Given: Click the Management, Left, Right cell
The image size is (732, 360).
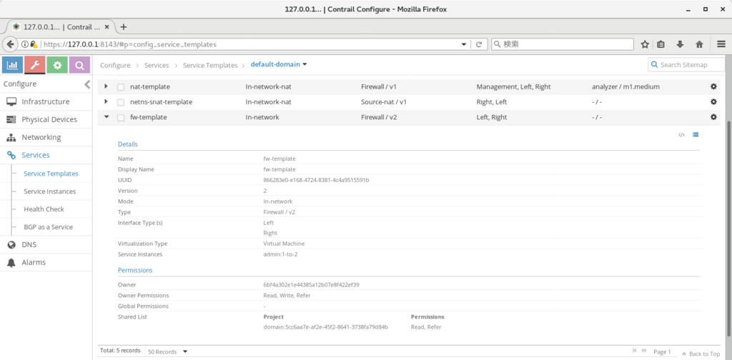Looking at the screenshot, I should 513,86.
